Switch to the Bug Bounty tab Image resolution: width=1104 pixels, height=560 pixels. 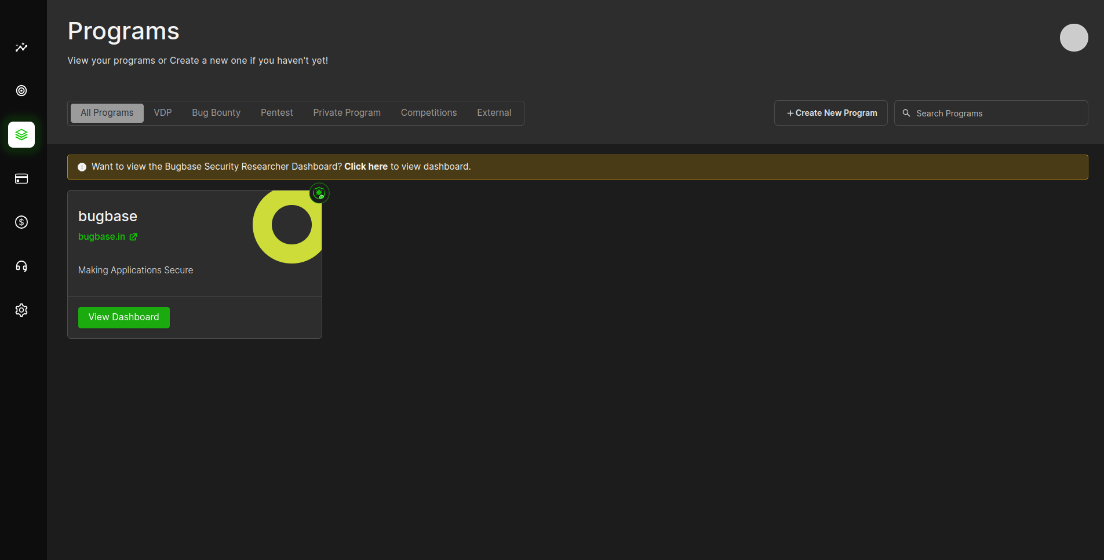tap(216, 113)
